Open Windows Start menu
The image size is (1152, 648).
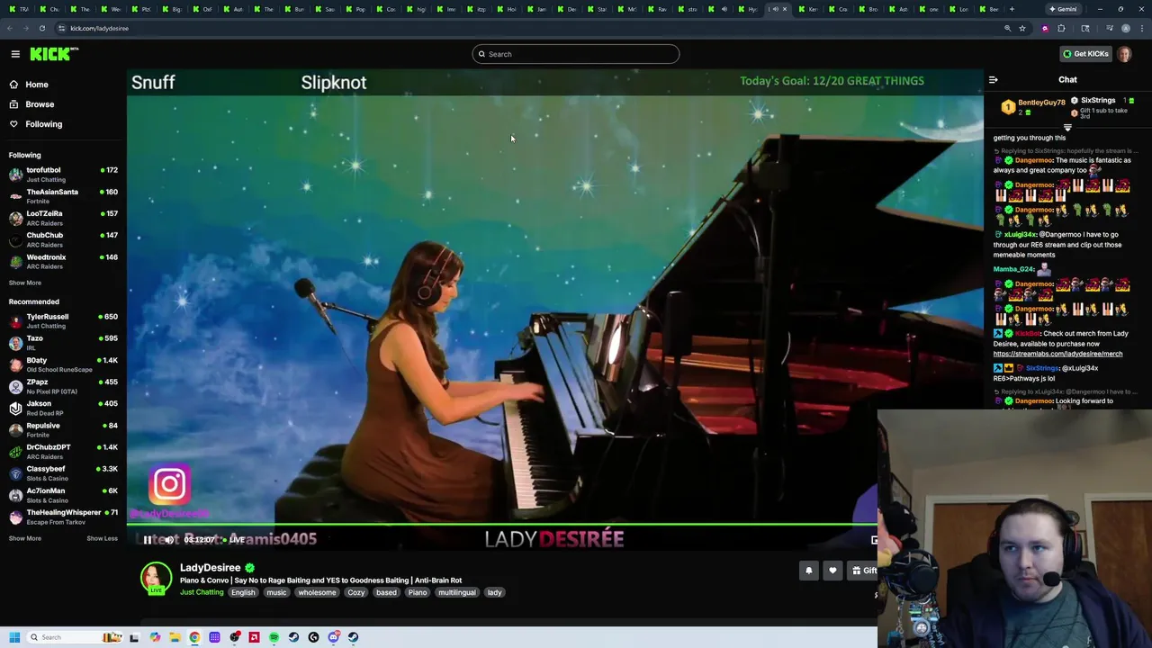click(14, 637)
